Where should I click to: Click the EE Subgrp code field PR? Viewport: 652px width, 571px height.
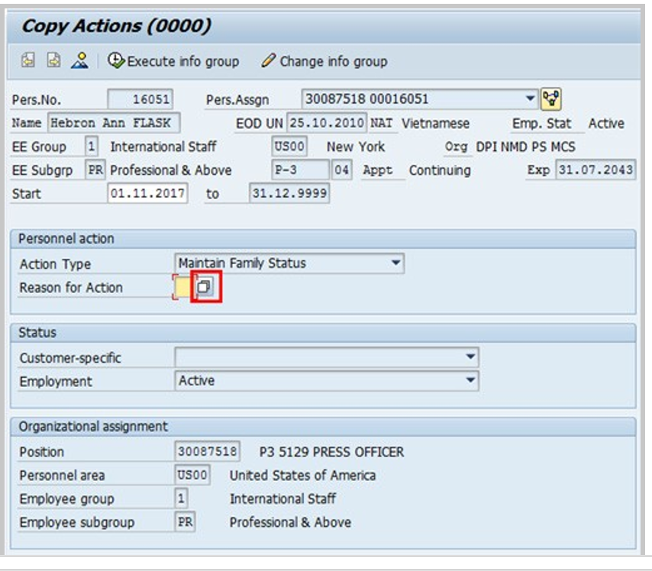95,169
